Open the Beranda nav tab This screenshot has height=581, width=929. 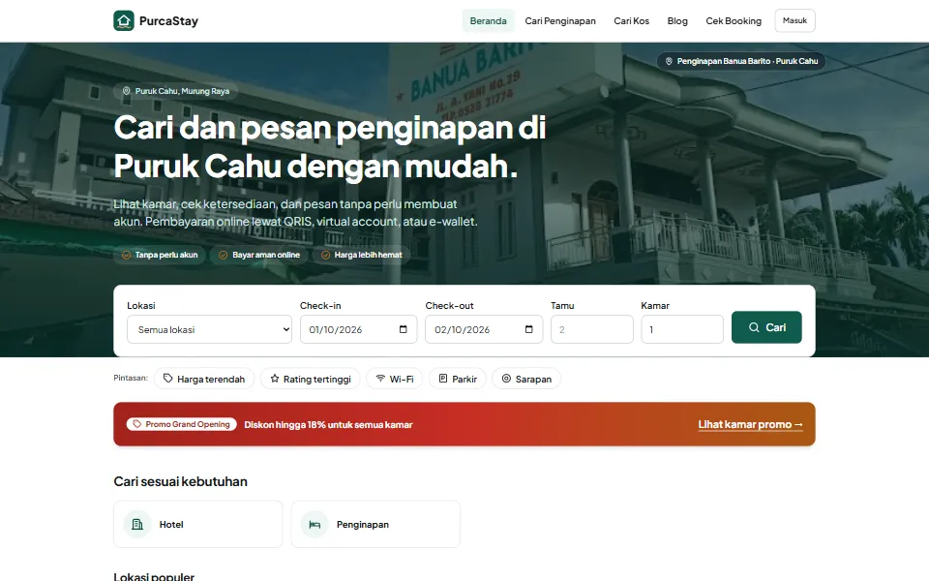point(488,20)
